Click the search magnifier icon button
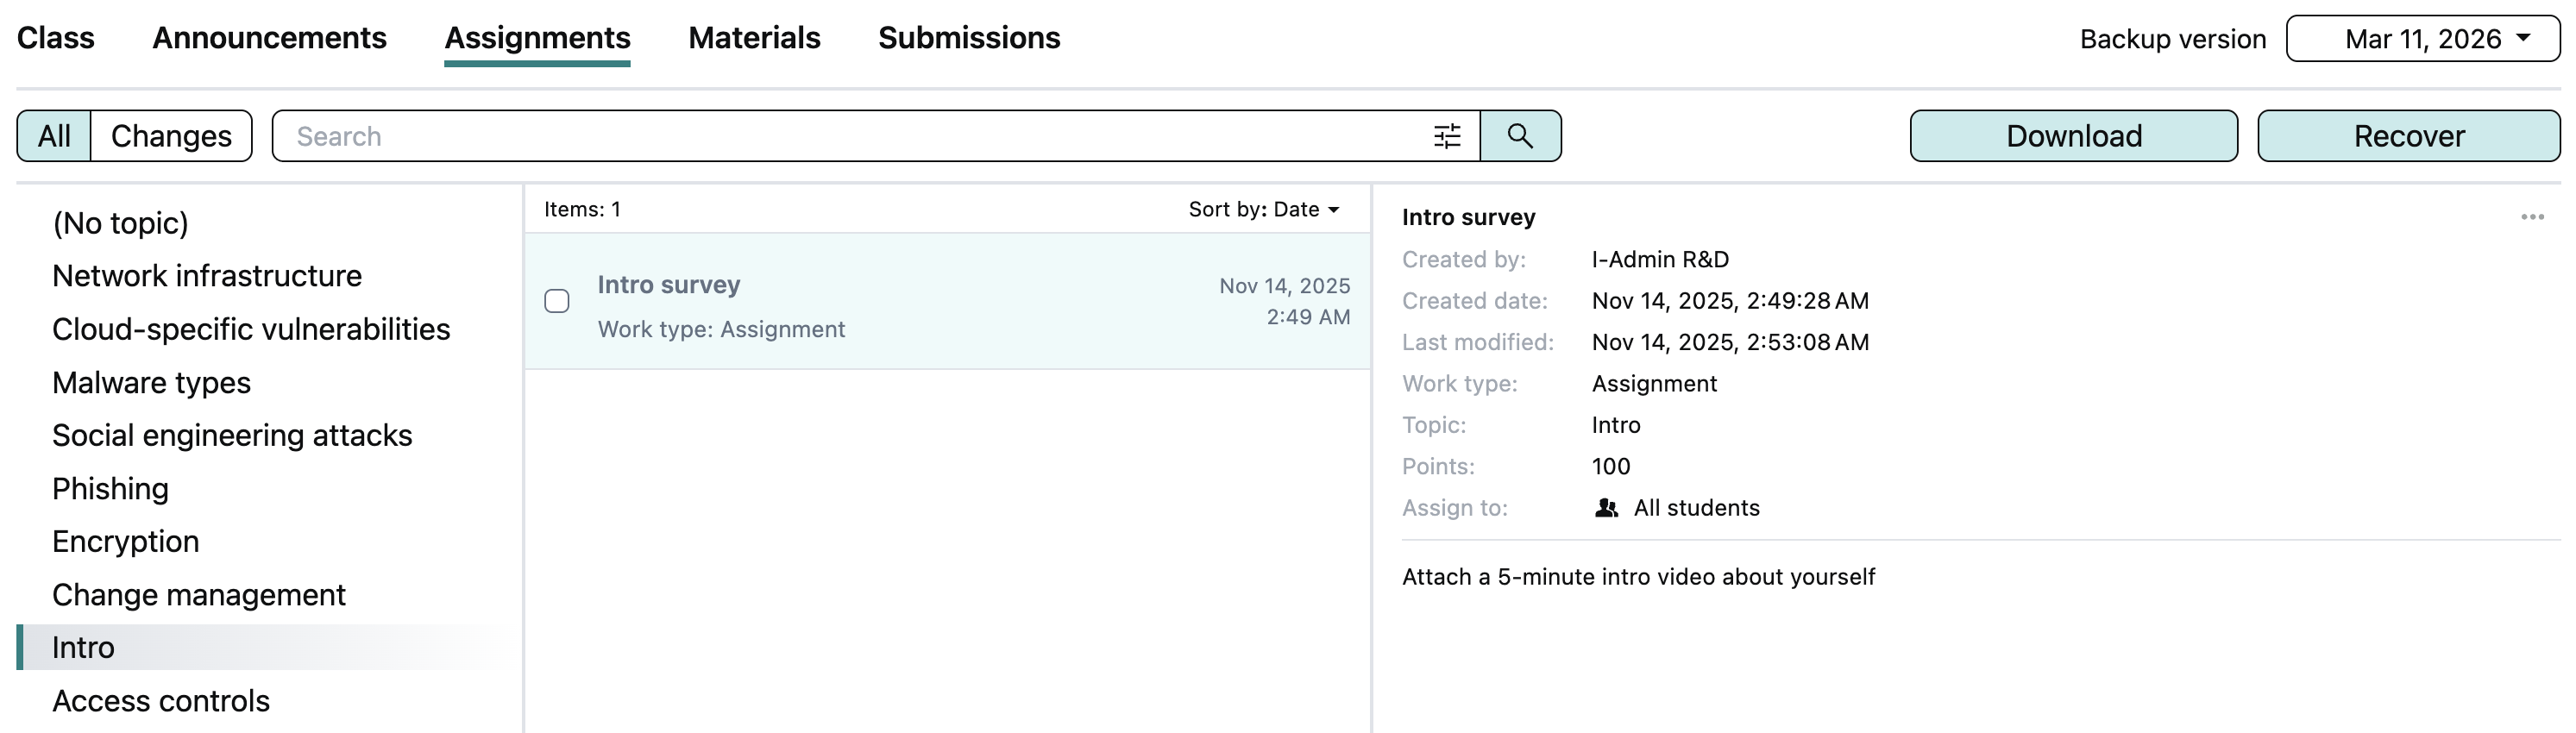The height and width of the screenshot is (733, 2576). [1519, 136]
